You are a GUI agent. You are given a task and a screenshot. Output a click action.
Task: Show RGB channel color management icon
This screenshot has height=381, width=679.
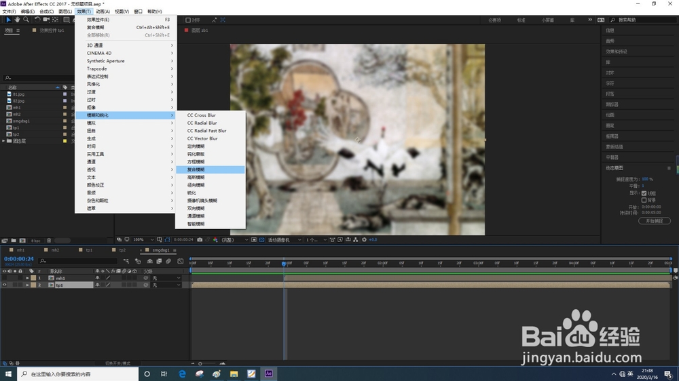[x=215, y=239]
